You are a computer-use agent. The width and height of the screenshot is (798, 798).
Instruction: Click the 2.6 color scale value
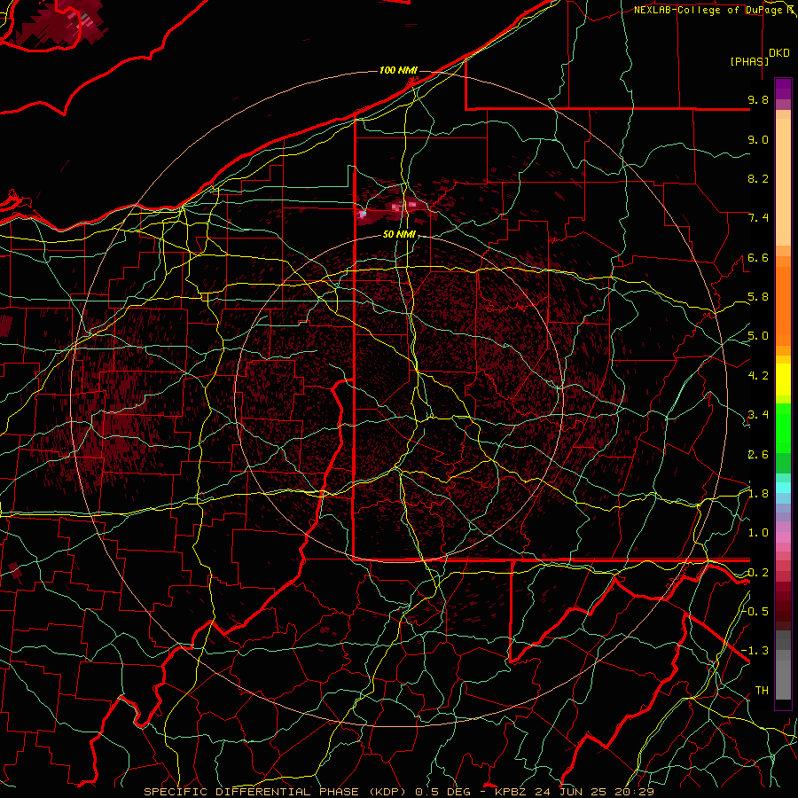[x=758, y=454]
